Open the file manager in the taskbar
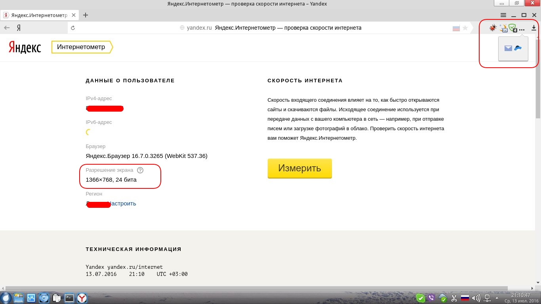The width and height of the screenshot is (541, 304). (x=19, y=298)
